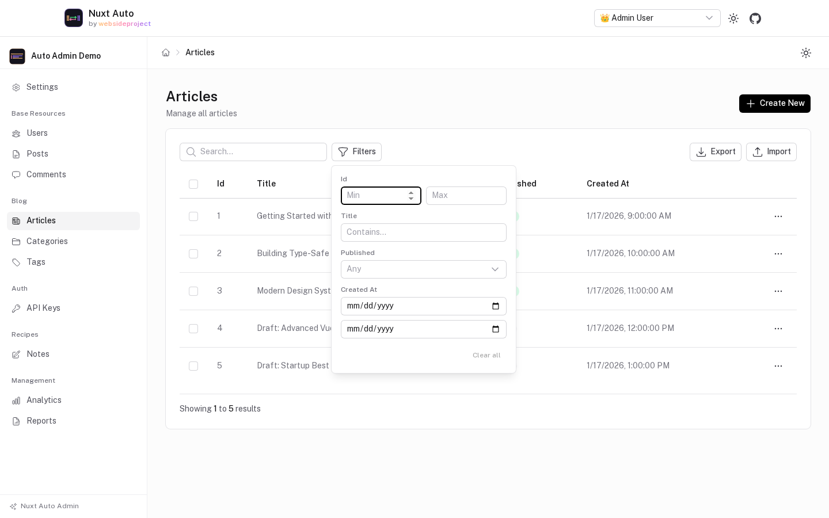
Task: Open row actions for article 4
Action: pos(778,329)
